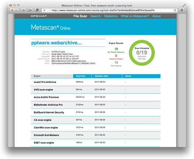Click the Metascan Online header logo

(x=51, y=27)
